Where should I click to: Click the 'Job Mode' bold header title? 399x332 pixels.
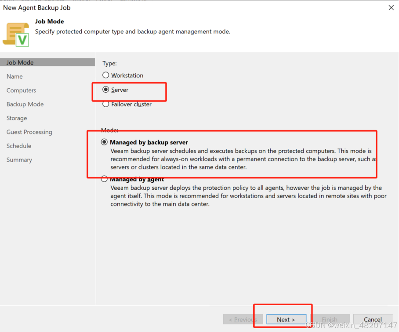coord(49,22)
